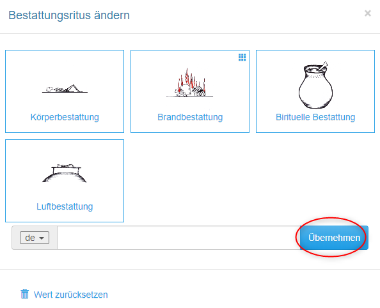Click the caret arrow beside de
Viewport: 380px width, 308px height.
point(42,238)
